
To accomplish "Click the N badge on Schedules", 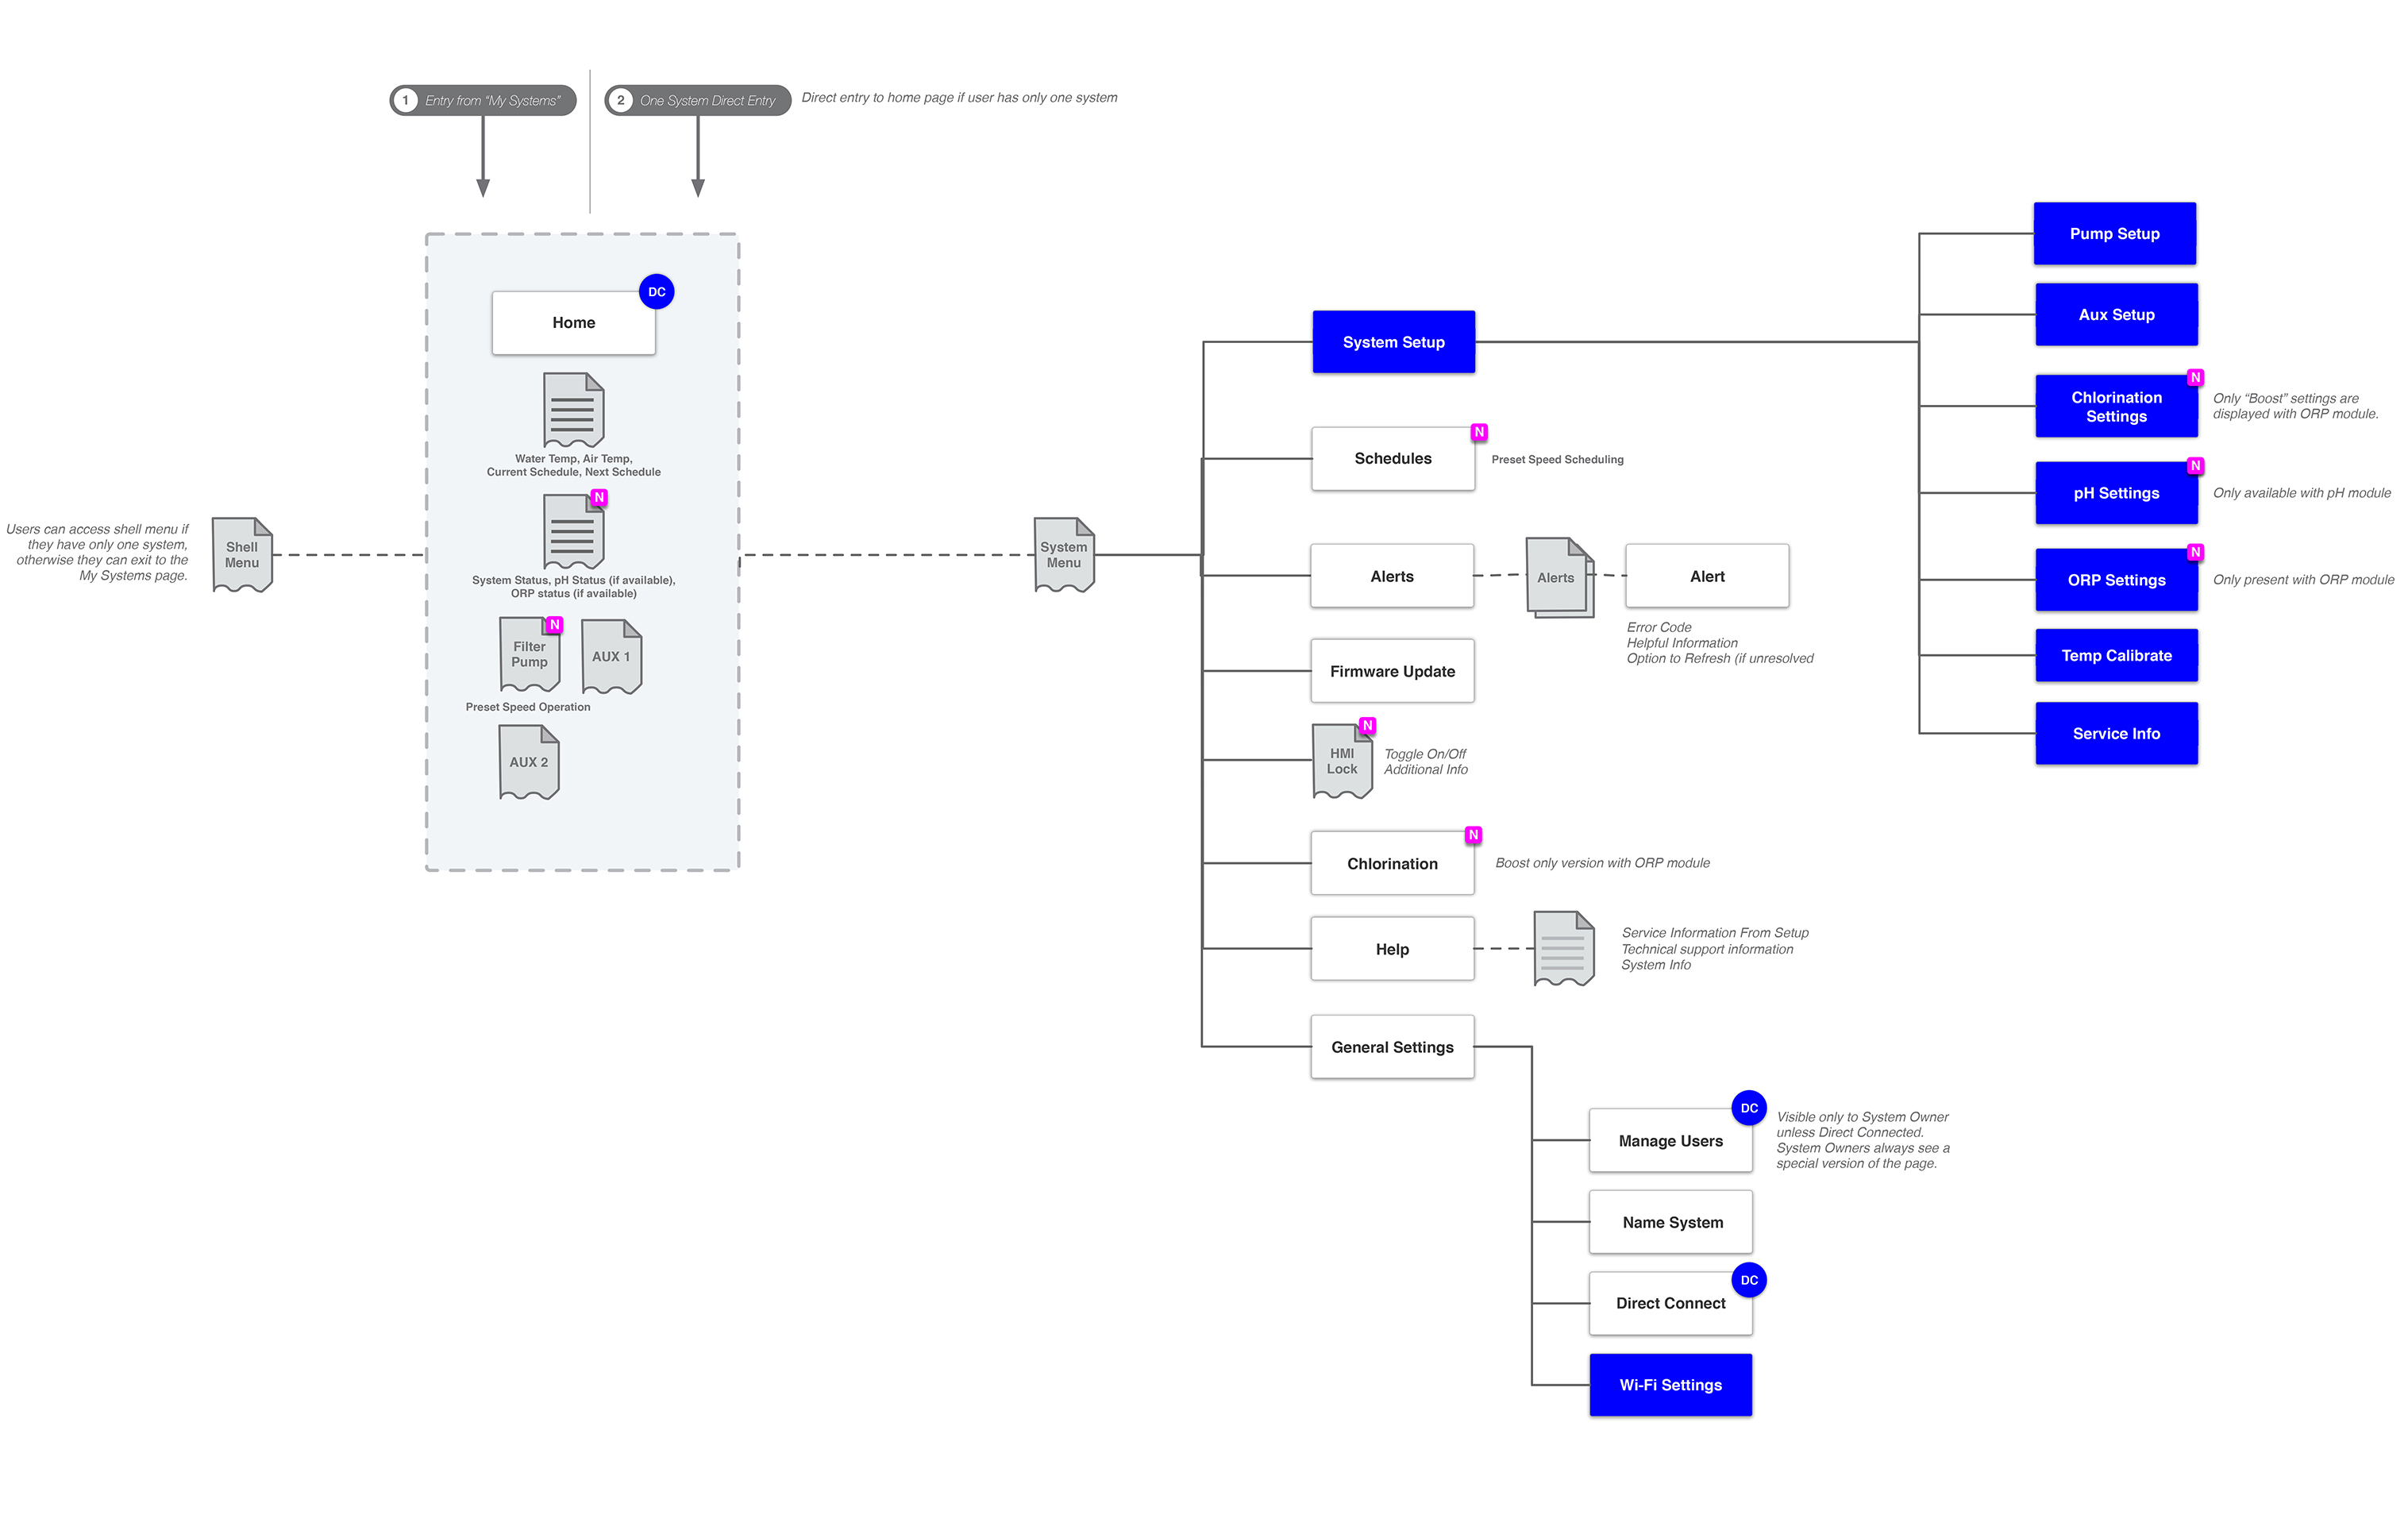I will 1479,432.
